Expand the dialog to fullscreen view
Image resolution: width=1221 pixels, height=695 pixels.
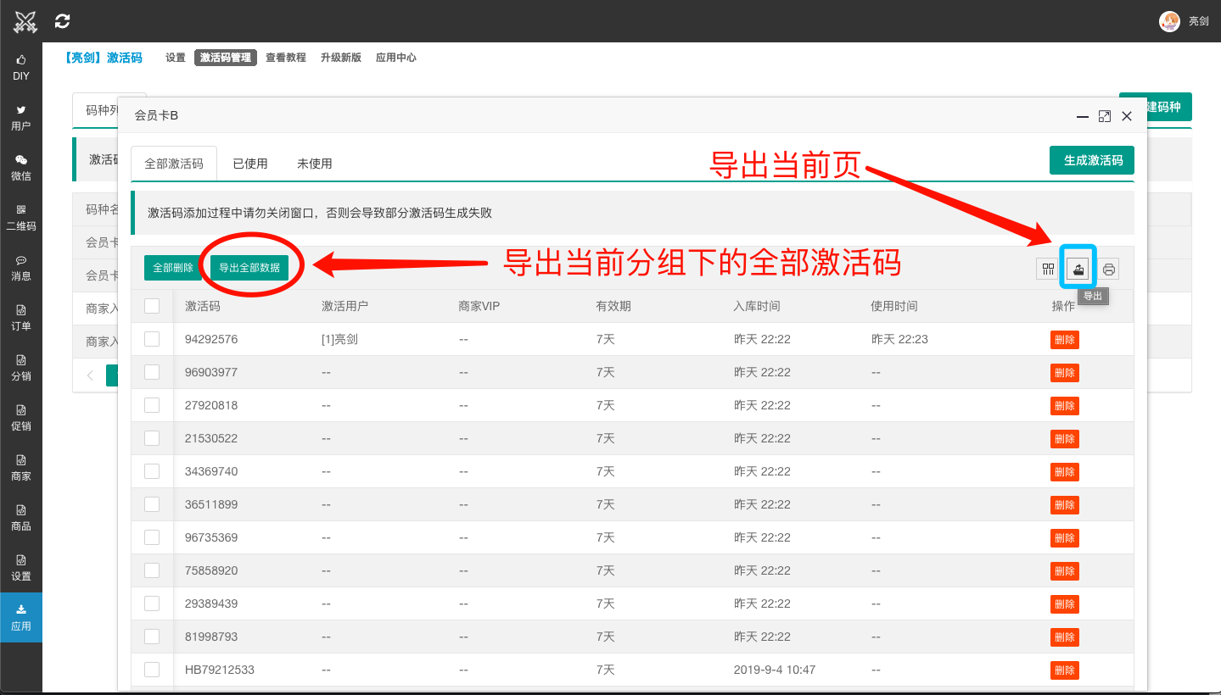click(x=1104, y=116)
